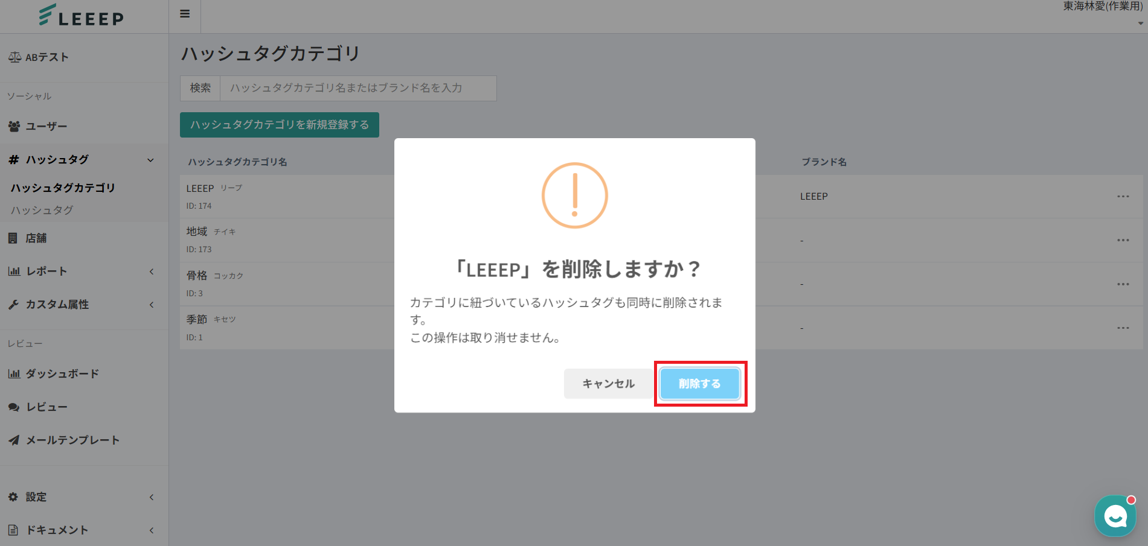Expand the カスタム属性 submenu chevron

click(x=152, y=305)
